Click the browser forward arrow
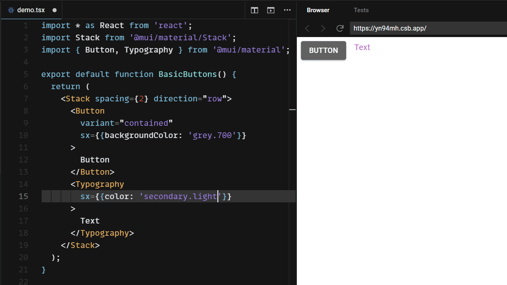Screen dimensions: 507x285 (x=323, y=28)
